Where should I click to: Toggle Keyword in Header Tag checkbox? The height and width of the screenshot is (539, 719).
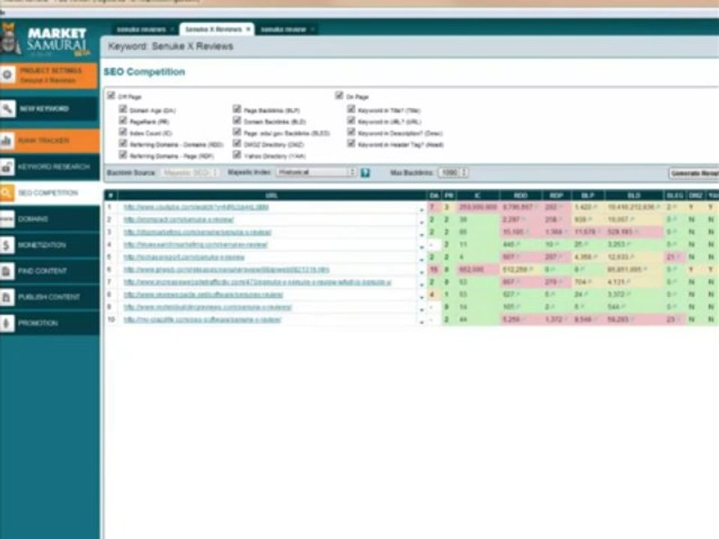click(351, 144)
